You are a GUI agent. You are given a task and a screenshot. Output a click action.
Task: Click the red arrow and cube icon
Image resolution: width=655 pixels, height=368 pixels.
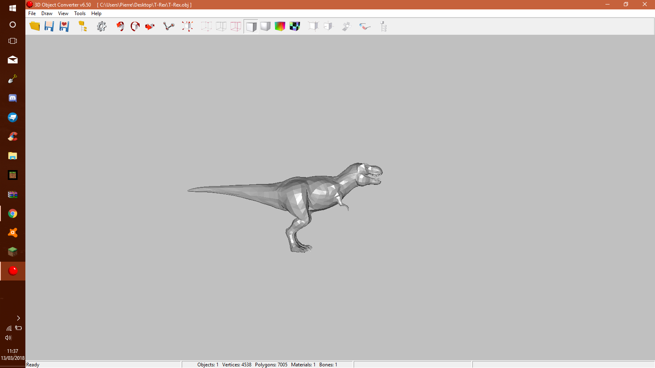(150, 27)
